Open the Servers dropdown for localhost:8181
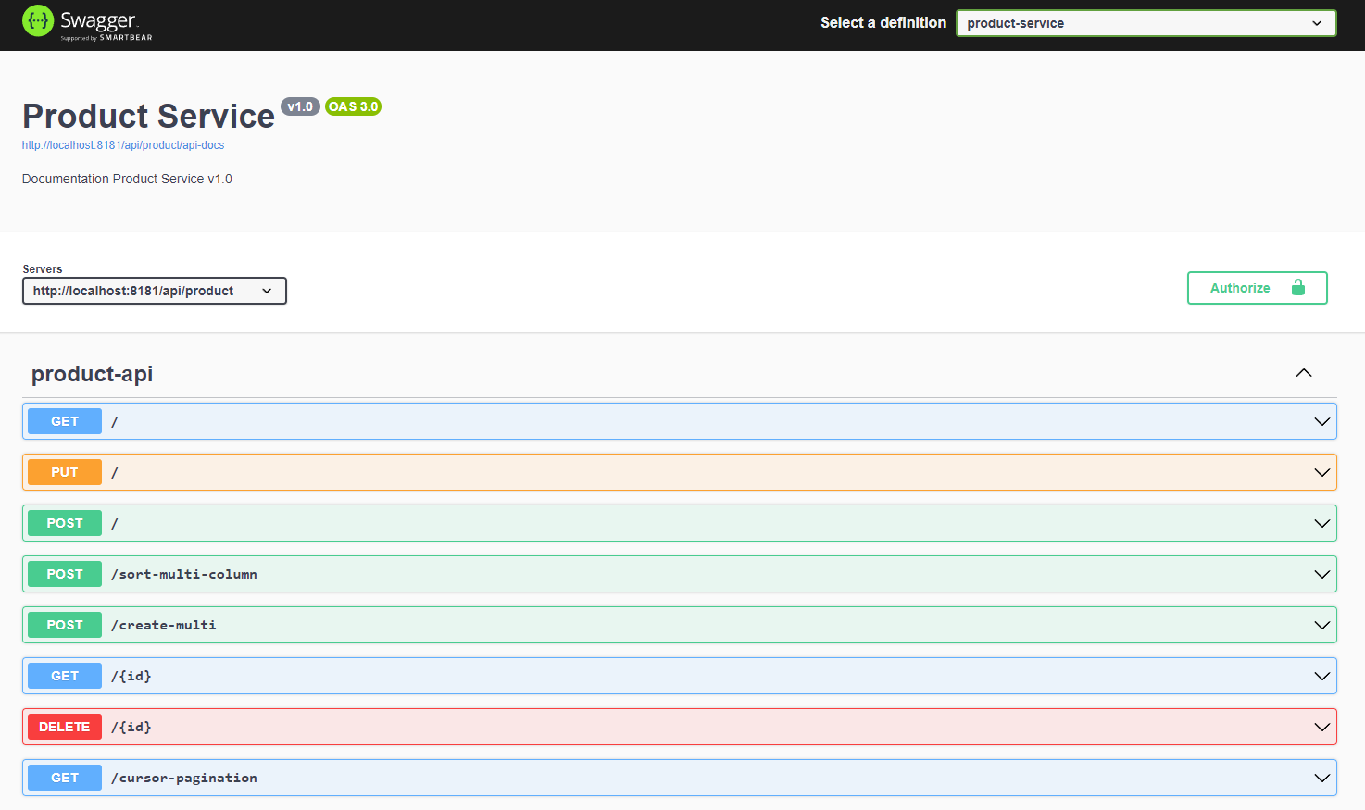Viewport: 1365px width, 810px height. click(x=155, y=291)
